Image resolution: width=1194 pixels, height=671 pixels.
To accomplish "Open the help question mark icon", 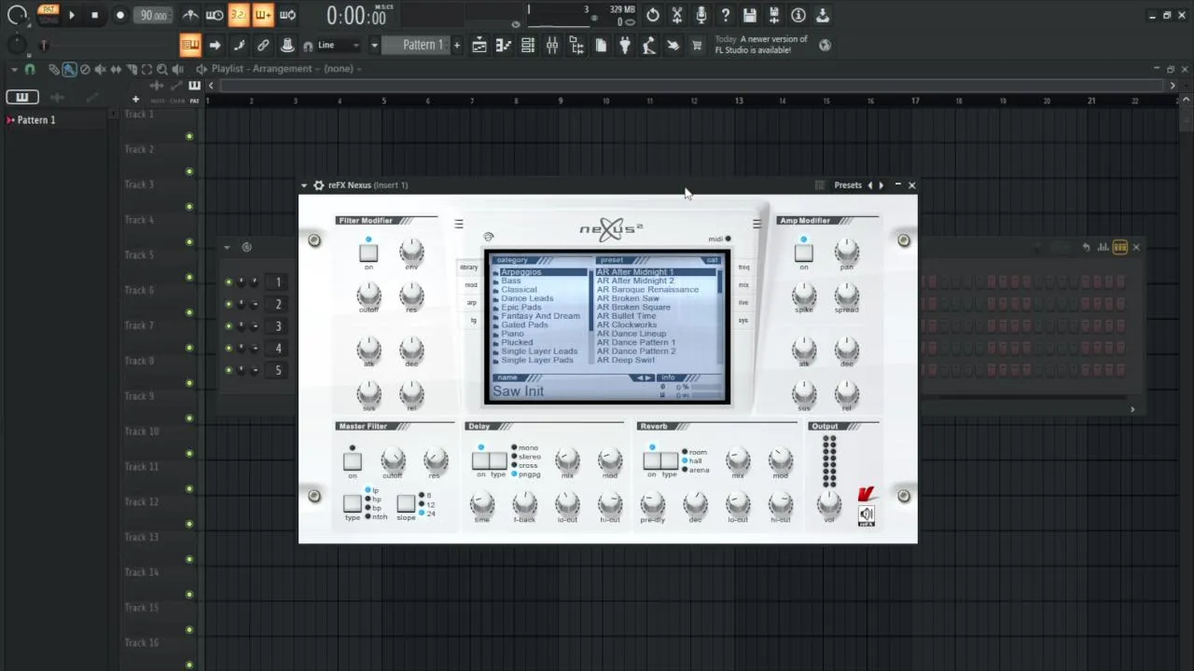I will [726, 15].
